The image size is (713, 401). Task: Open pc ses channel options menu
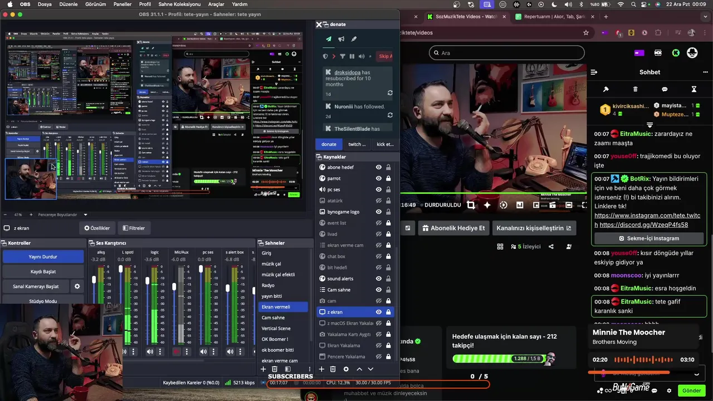pos(214,352)
